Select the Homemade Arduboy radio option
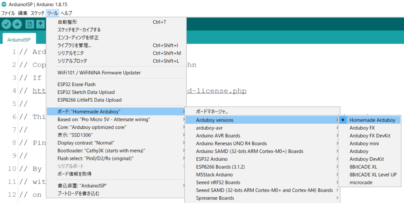This screenshot has width=404, height=203. (x=372, y=120)
